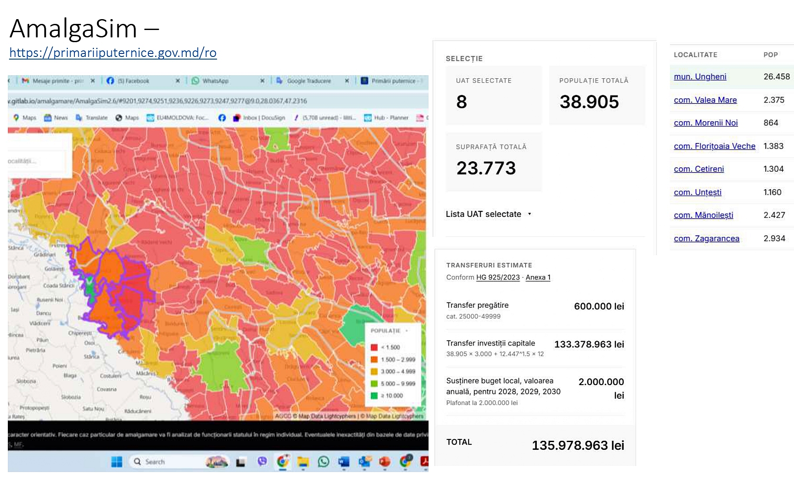The height and width of the screenshot is (489, 794).
Task: Click the HG 925/2023 link
Action: pyautogui.click(x=498, y=278)
